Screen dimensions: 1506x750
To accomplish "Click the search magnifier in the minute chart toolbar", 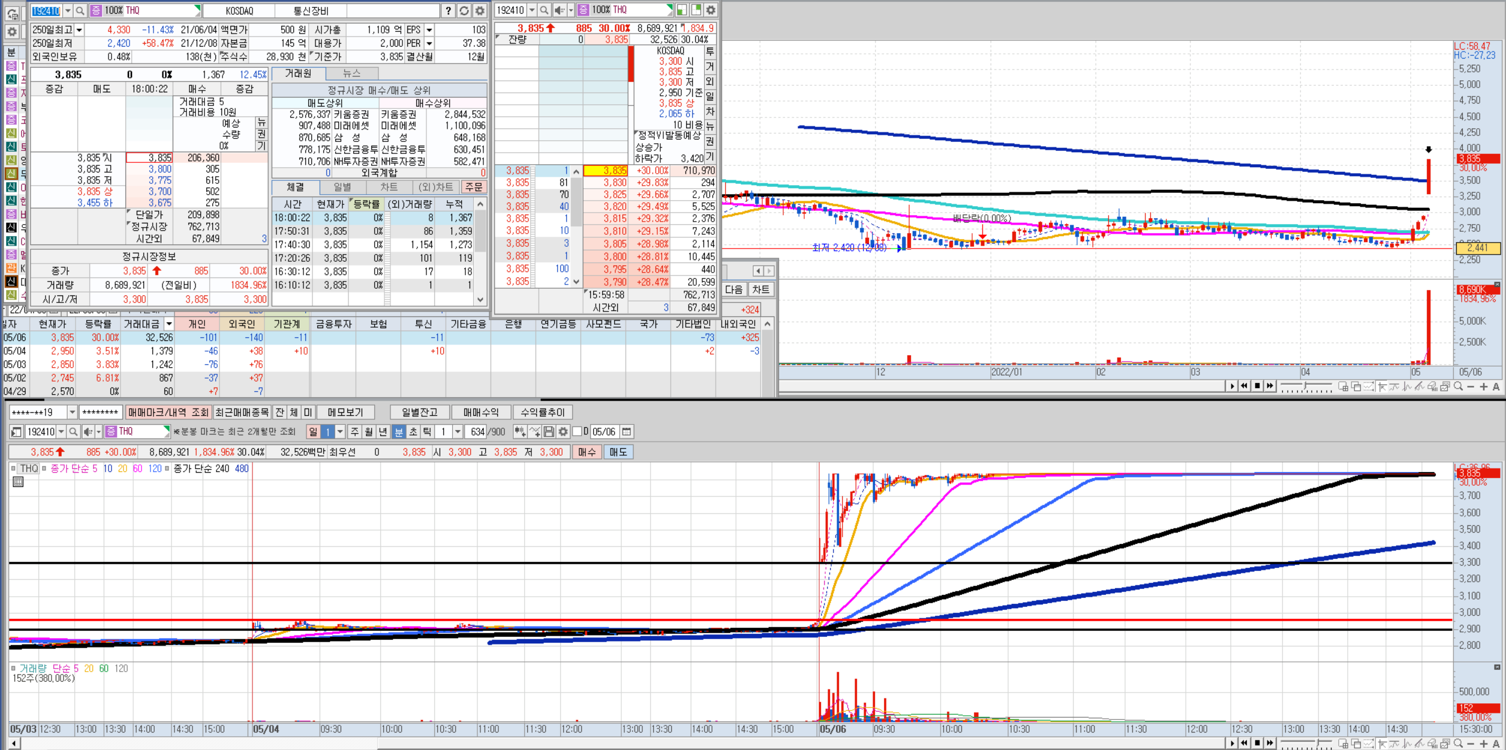I will 73,431.
